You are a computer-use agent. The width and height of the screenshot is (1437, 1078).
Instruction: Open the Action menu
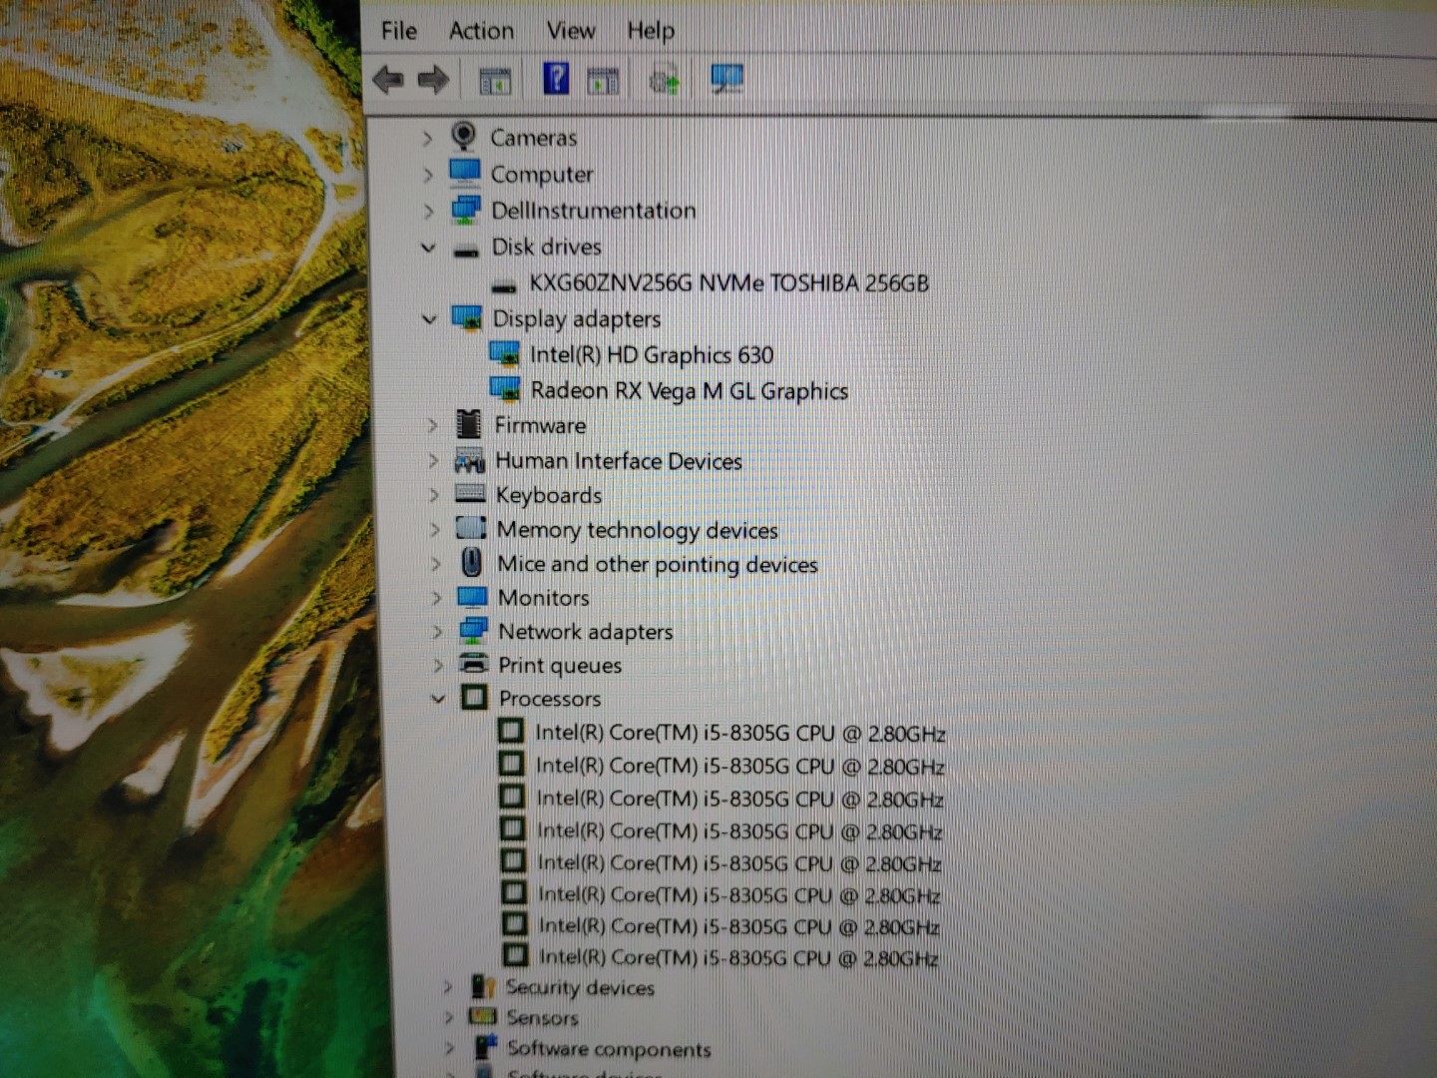tap(481, 31)
